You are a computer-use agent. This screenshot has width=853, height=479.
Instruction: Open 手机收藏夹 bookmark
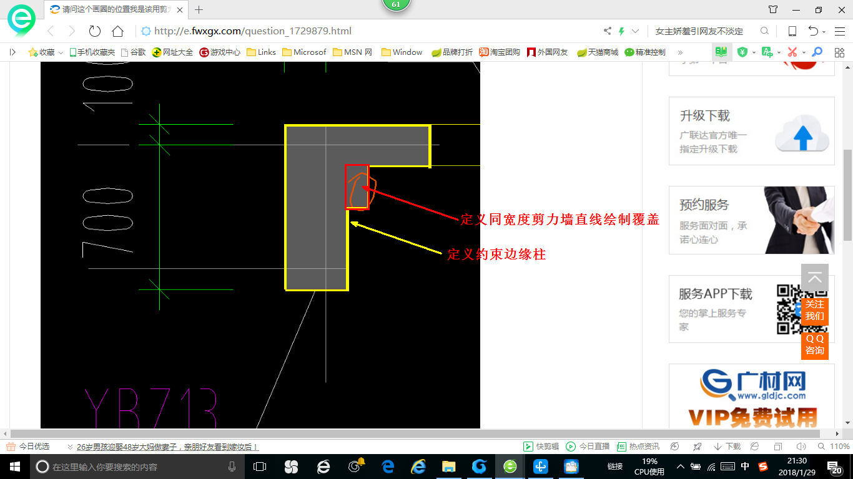(92, 52)
